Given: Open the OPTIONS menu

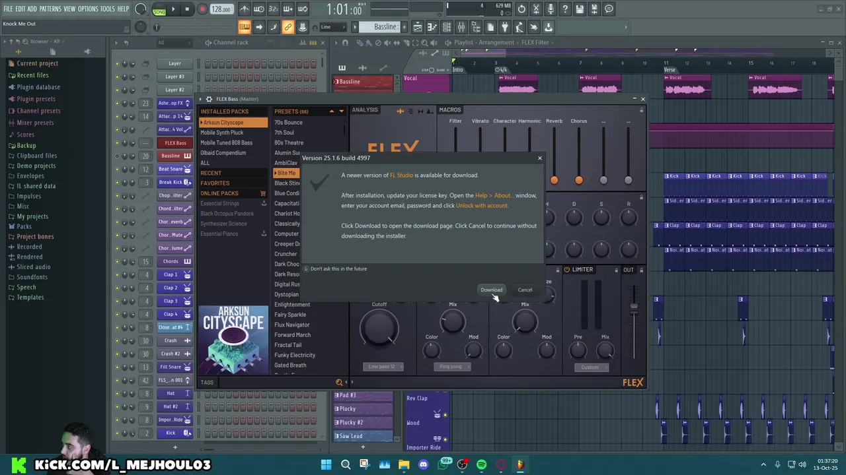Looking at the screenshot, I should pos(88,9).
